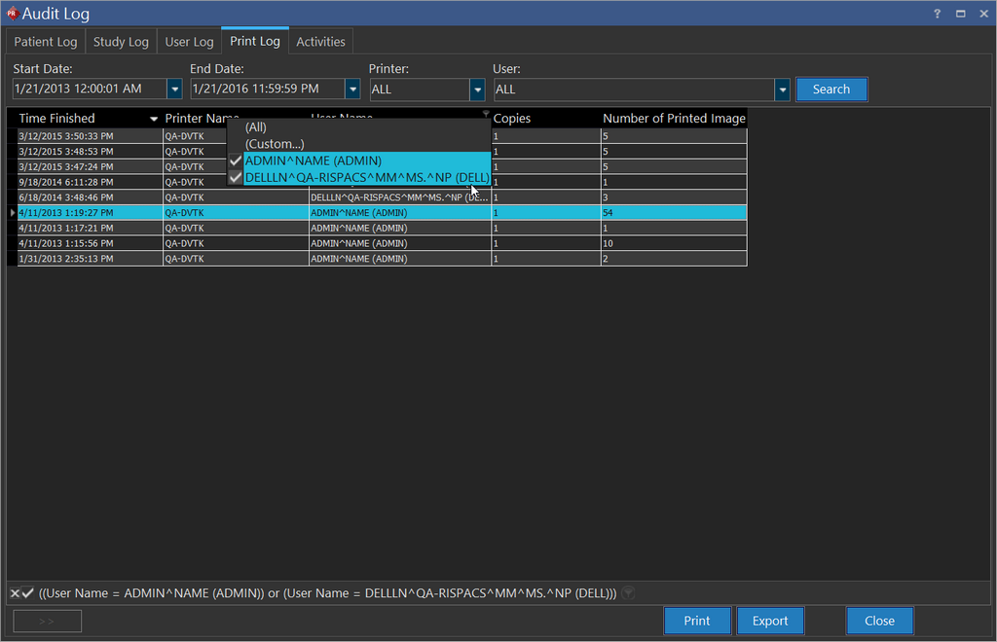The image size is (997, 642).
Task: Click the User Name column filter icon
Action: pyautogui.click(x=486, y=114)
